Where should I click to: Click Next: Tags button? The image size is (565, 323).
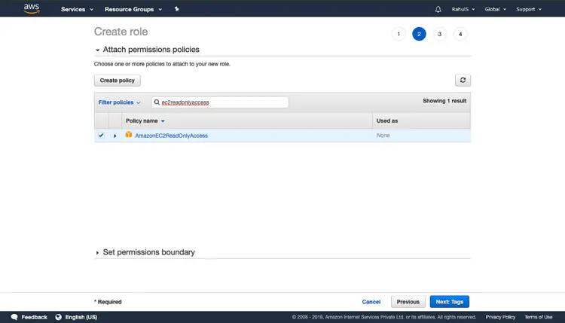[x=449, y=302]
